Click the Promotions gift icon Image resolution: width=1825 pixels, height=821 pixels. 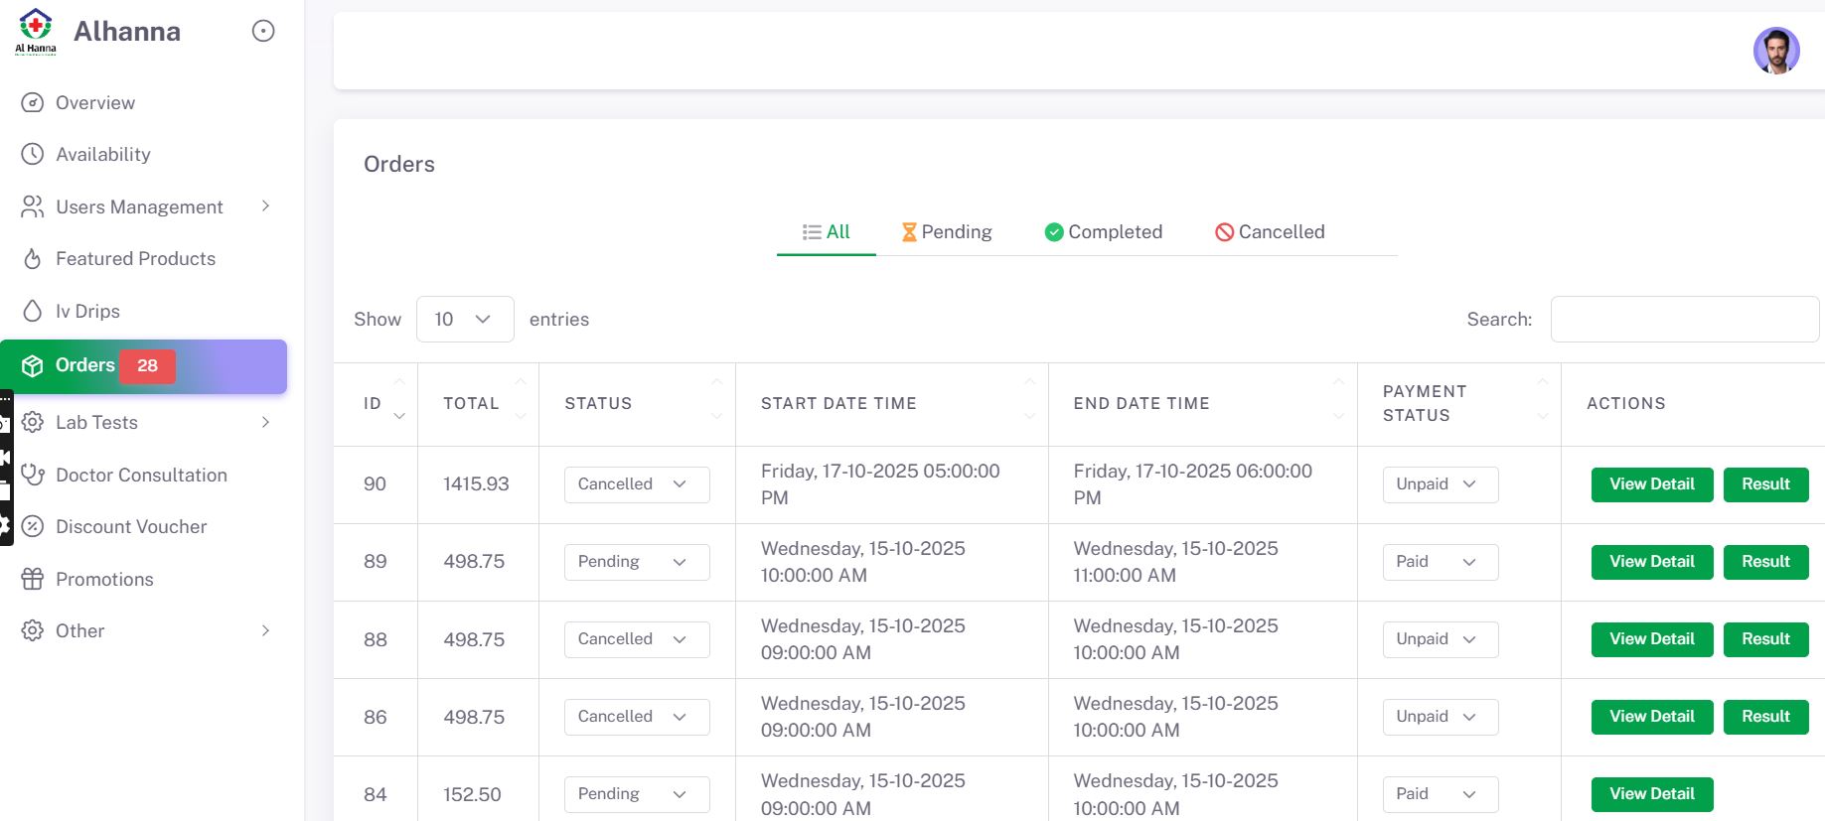33,579
